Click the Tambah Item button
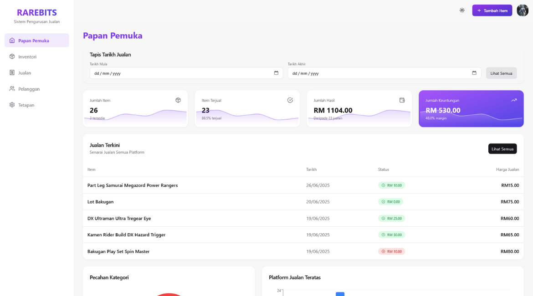This screenshot has height=296, width=533. [x=492, y=10]
